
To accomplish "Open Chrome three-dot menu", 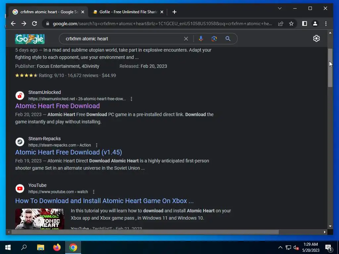I will (326, 23).
